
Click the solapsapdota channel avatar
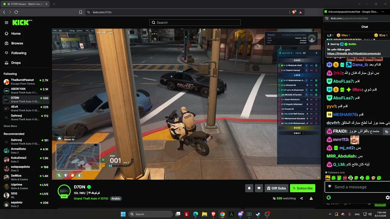6,169
